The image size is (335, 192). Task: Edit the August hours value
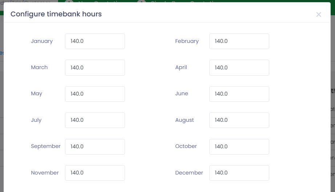tap(239, 120)
